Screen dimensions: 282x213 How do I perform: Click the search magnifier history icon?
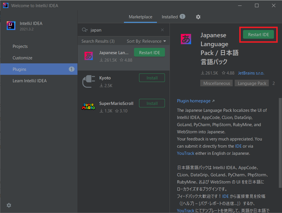(x=85, y=30)
